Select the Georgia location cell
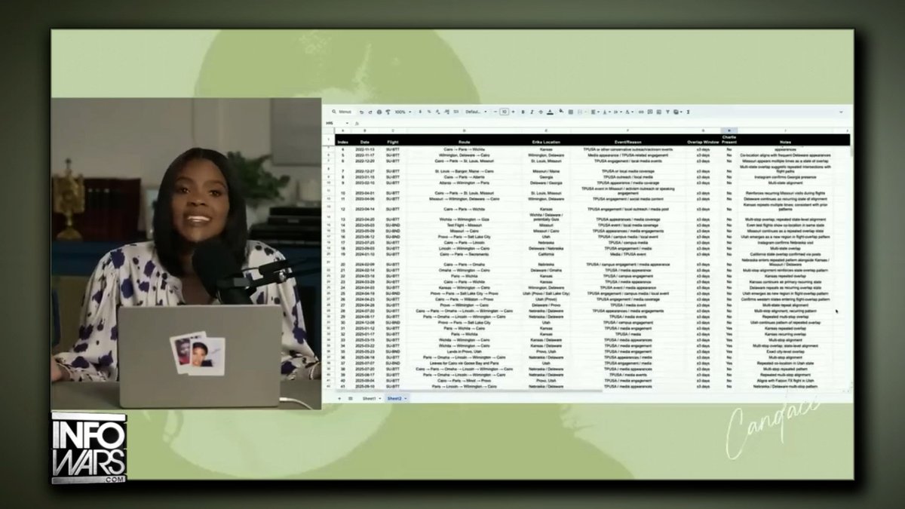This screenshot has height=509, width=905. [546, 176]
